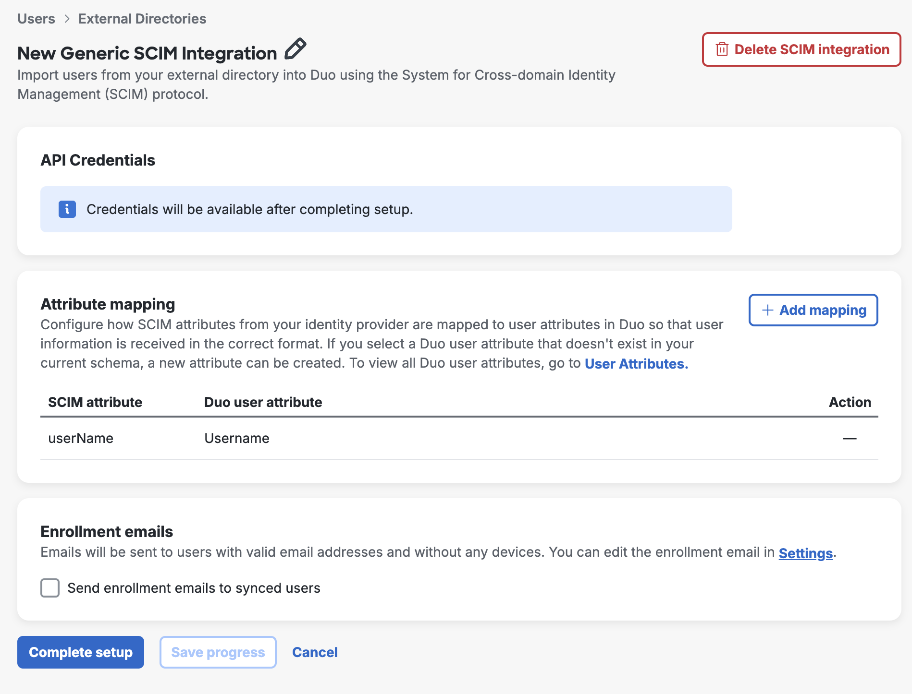
Task: Click the pencil icon to rename the integration
Action: (x=295, y=49)
